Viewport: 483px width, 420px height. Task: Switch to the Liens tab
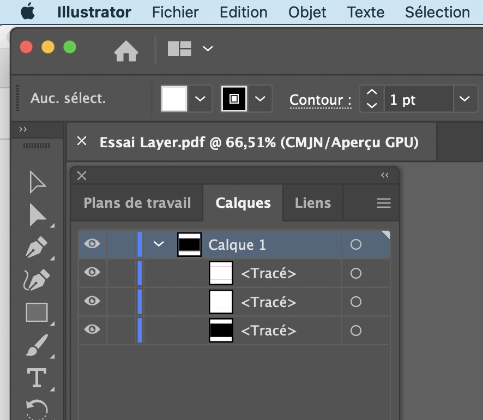313,203
